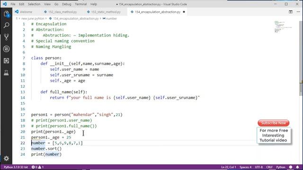This screenshot has height=170, width=303.
Task: Open the Search view icon
Action: point(6,25)
